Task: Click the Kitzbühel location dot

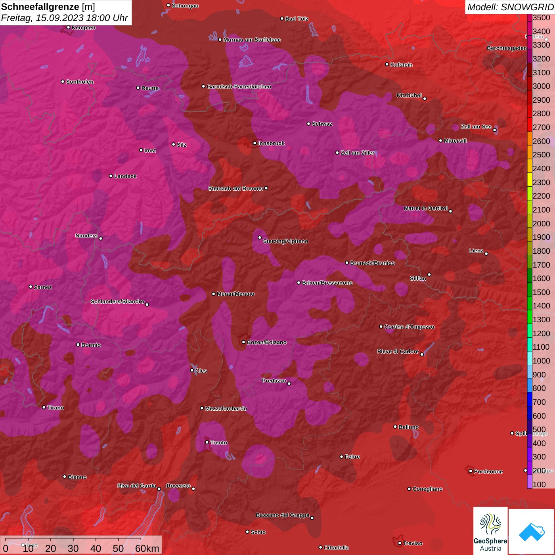Action: 425,99
